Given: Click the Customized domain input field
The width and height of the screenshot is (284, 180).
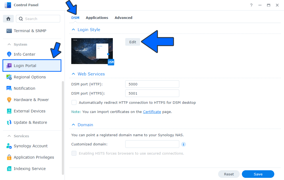Looking at the screenshot, I should tap(152, 144).
